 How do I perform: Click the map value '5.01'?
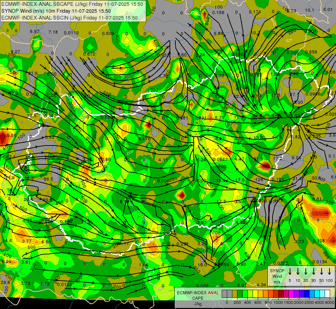[328, 9]
